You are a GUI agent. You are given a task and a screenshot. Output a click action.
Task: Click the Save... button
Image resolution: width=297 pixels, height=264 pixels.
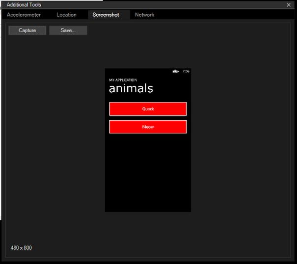click(68, 30)
